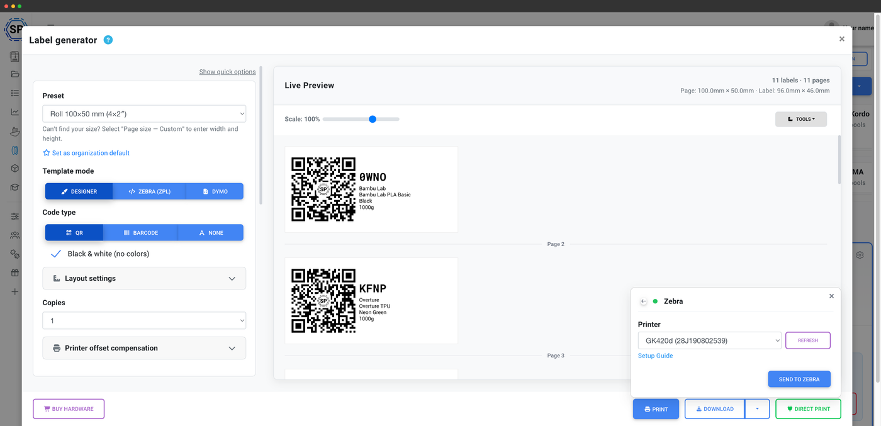Open the TOOLS dropdown menu
881x426 pixels.
click(x=801, y=119)
